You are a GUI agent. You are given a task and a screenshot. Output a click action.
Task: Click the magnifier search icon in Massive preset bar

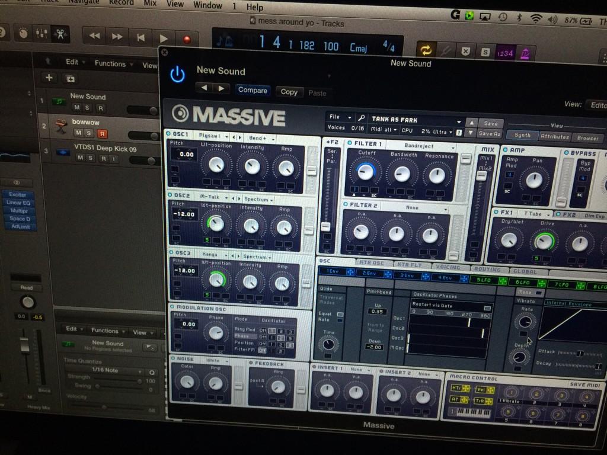click(361, 118)
